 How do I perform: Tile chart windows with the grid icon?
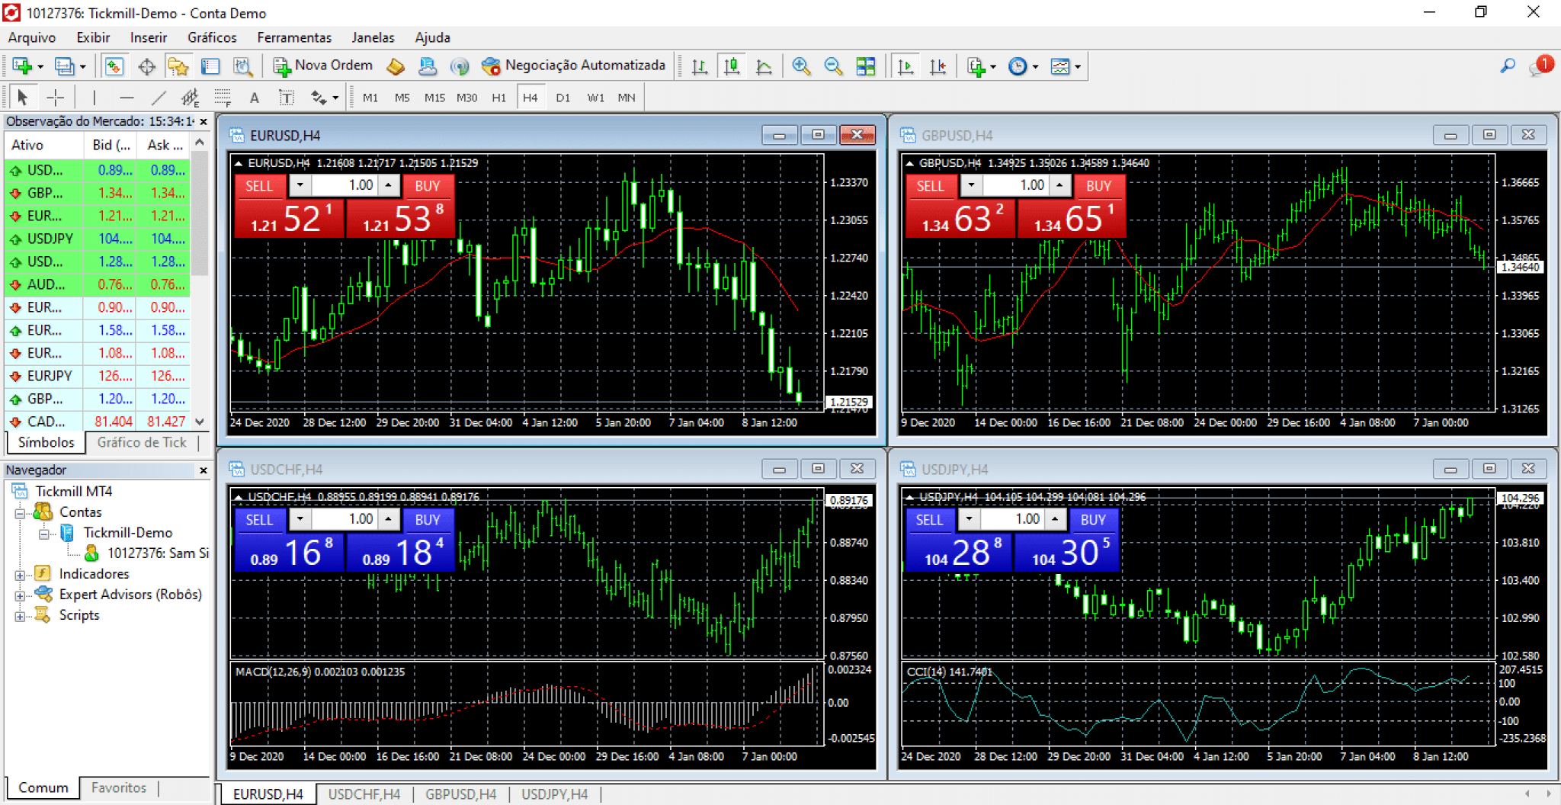(x=866, y=66)
